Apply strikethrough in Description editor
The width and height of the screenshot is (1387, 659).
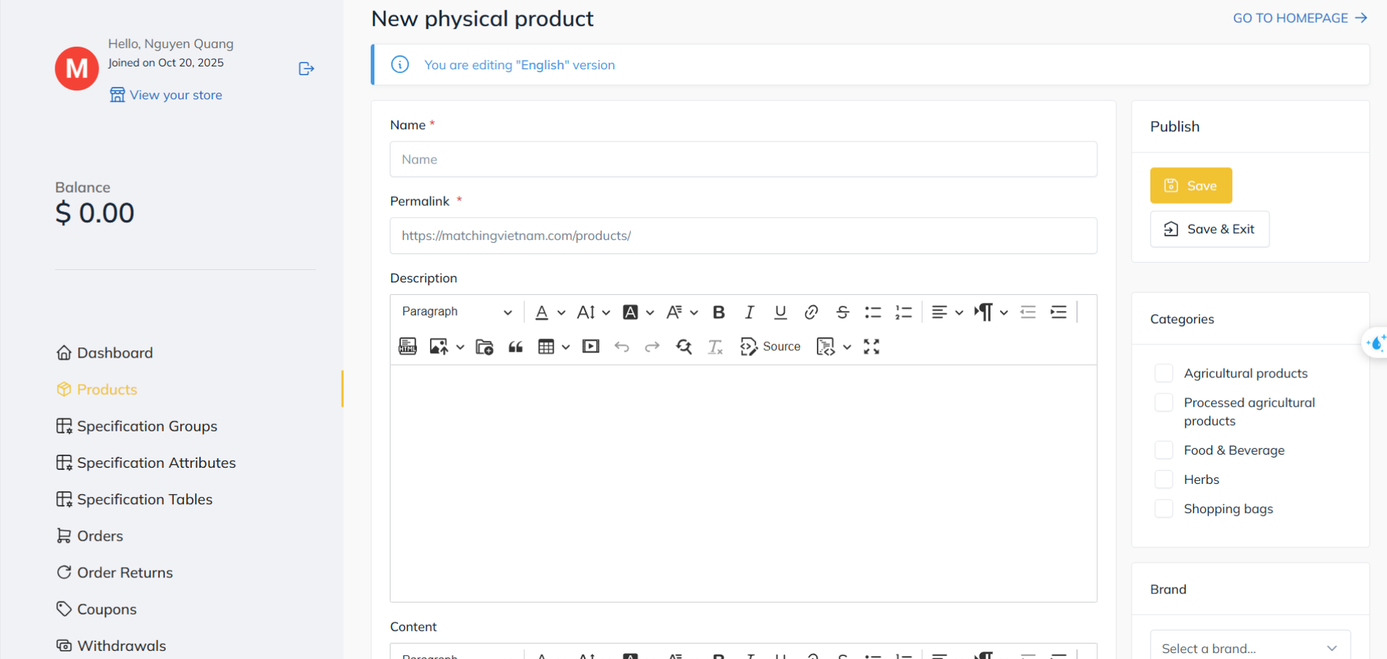coord(842,312)
